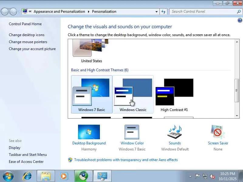
Task: Click Appearance and Personalization breadcrumb
Action: [59, 12]
